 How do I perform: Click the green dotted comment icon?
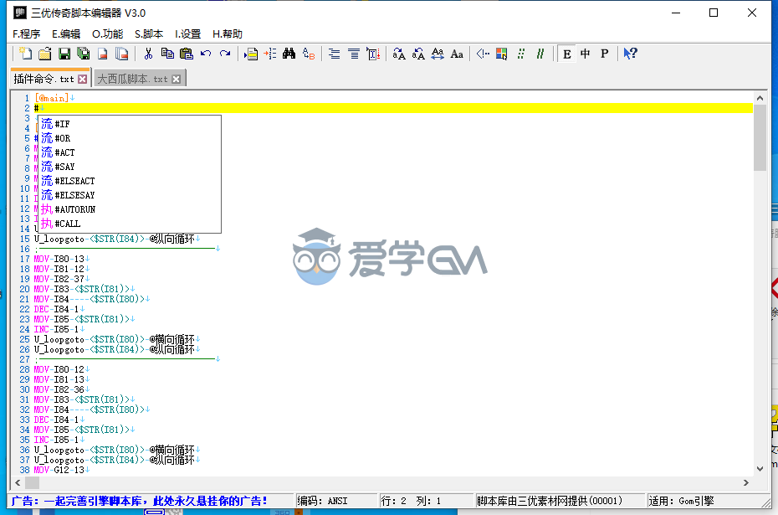point(521,54)
